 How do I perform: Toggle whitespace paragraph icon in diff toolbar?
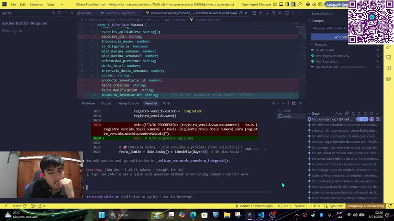point(273,13)
